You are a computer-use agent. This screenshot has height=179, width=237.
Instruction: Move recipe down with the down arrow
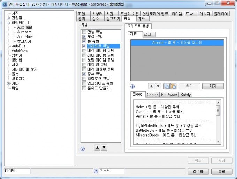(x=158, y=86)
